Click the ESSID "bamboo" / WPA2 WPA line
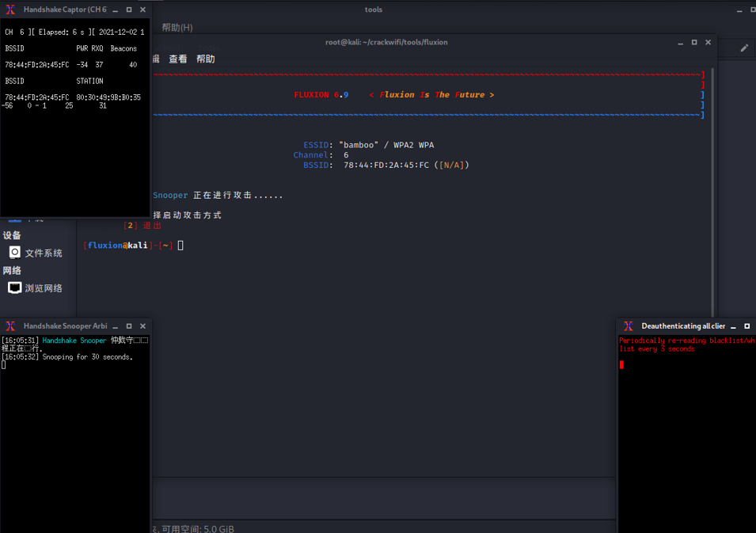This screenshot has width=756, height=533. (368, 145)
